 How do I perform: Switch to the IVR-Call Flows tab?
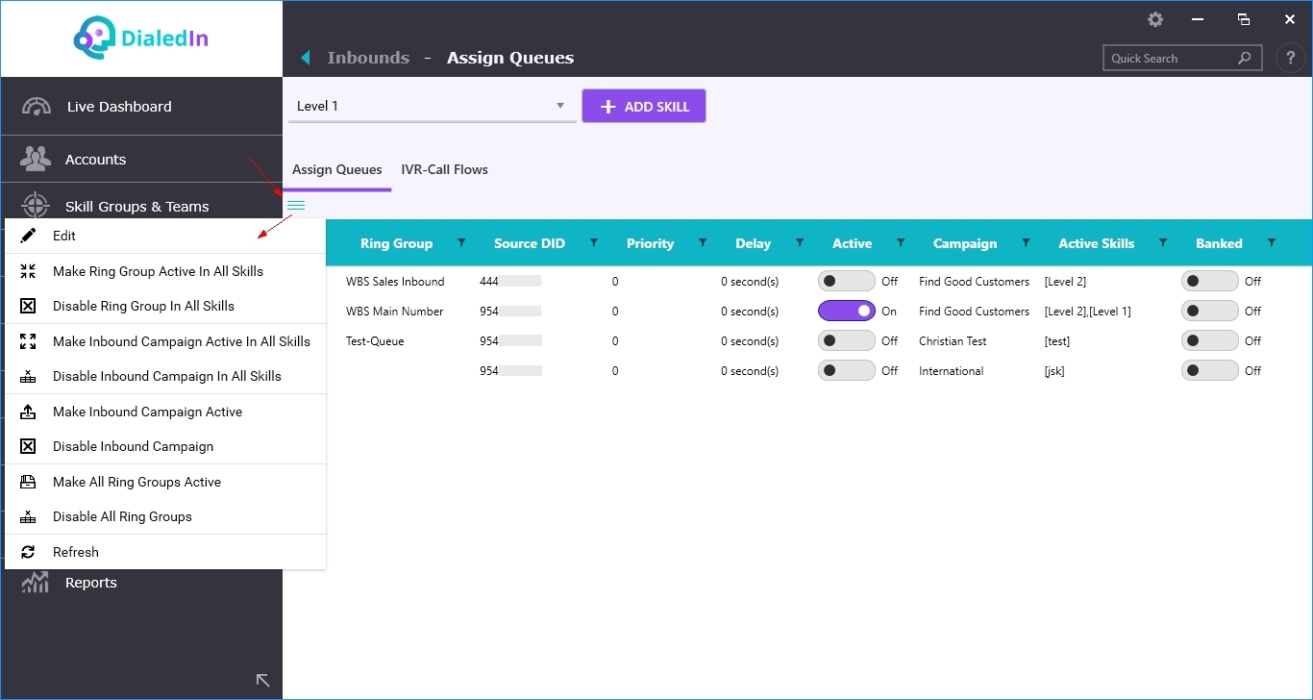[x=444, y=170]
